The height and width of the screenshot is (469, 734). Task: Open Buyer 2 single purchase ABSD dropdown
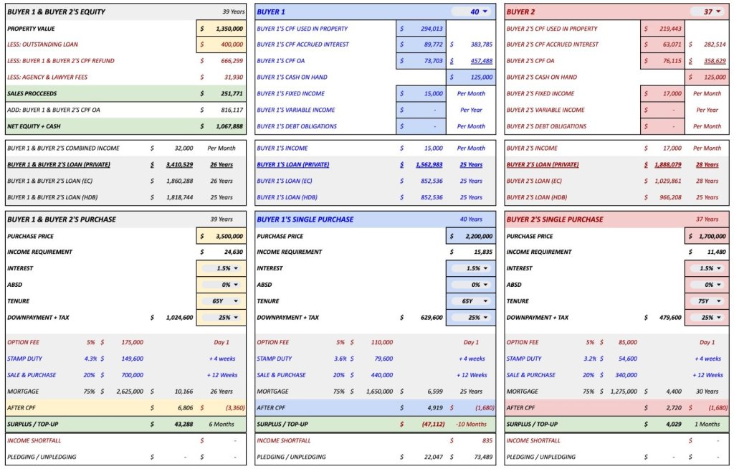coord(707,285)
